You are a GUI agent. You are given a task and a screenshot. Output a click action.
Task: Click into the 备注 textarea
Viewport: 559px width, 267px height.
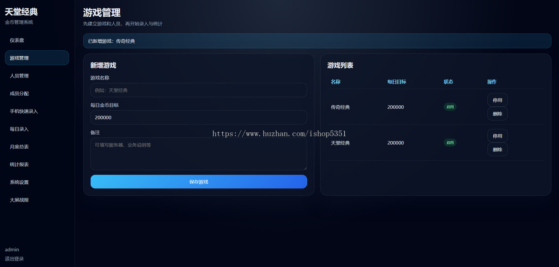click(198, 154)
